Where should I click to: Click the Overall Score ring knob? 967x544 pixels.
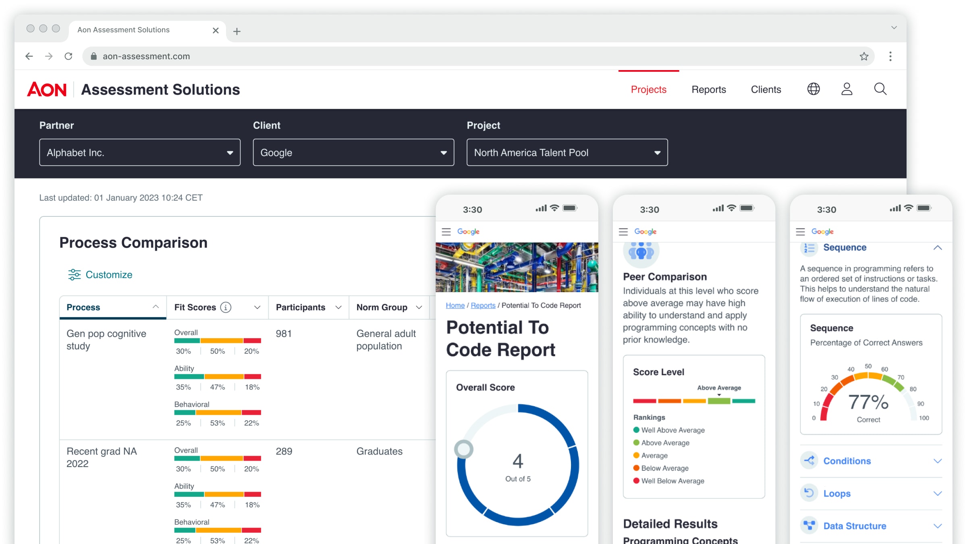click(464, 449)
